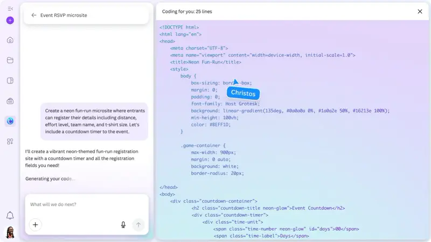
Task: Click the AI reply about neon-themed site
Action: (82, 158)
